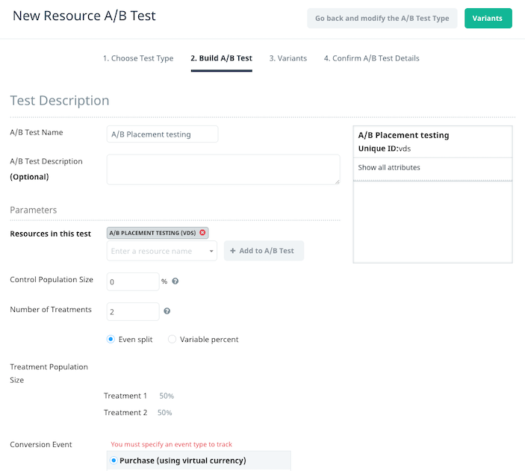Screen dimensions: 525x471
Task: Focus the A/B Test Name field
Action: (x=162, y=134)
